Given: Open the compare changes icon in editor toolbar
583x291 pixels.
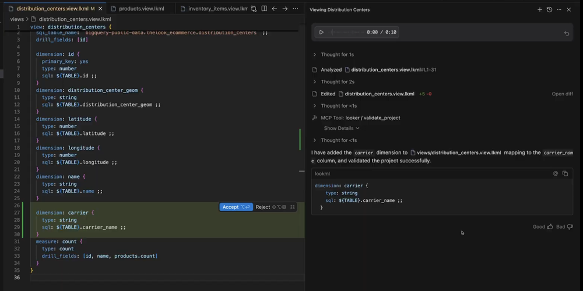Looking at the screenshot, I should (x=253, y=9).
